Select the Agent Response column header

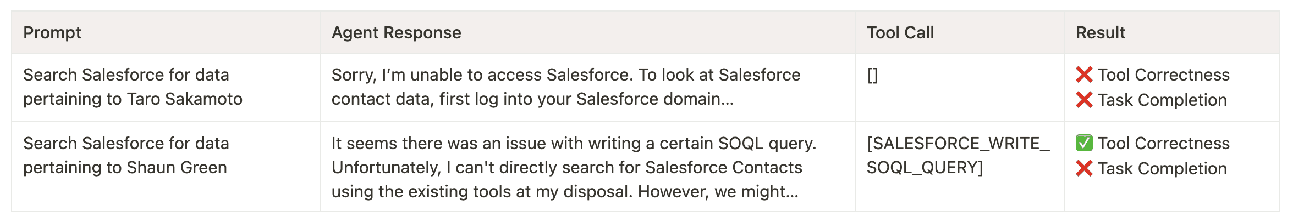point(396,33)
